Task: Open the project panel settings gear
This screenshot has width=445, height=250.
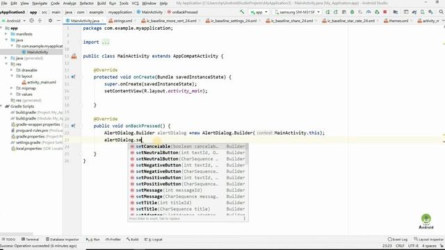Action: click(50, 21)
